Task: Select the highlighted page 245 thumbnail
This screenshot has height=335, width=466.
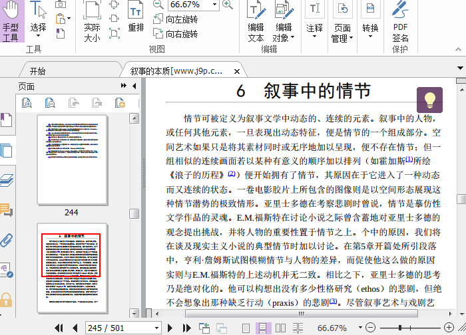Action: tap(72, 268)
